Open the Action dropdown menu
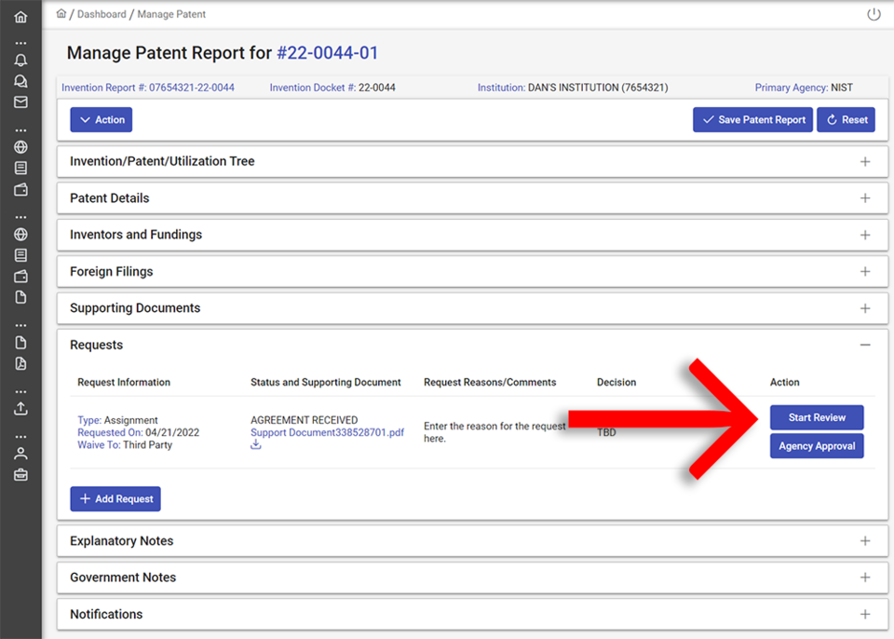 [101, 119]
